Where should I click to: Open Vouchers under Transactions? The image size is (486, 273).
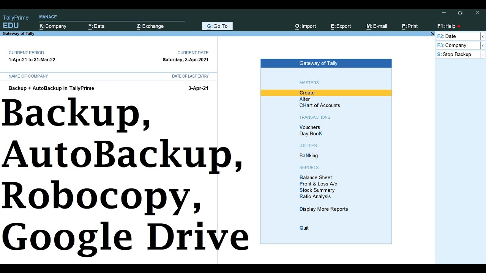coord(309,127)
